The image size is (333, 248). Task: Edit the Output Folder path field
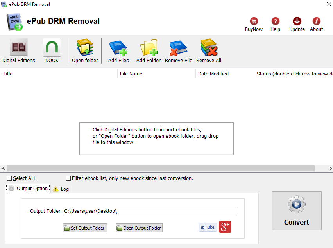(x=150, y=211)
